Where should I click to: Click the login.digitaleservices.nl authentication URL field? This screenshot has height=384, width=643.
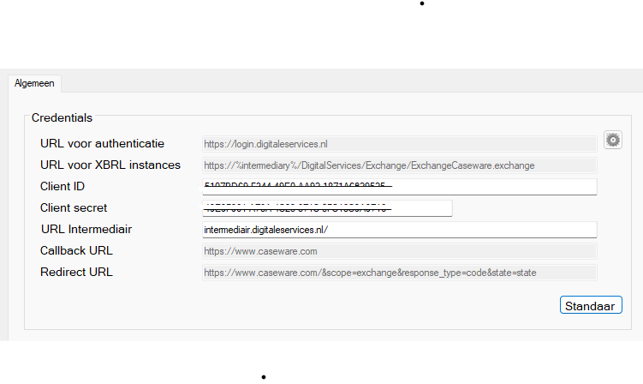(x=400, y=144)
